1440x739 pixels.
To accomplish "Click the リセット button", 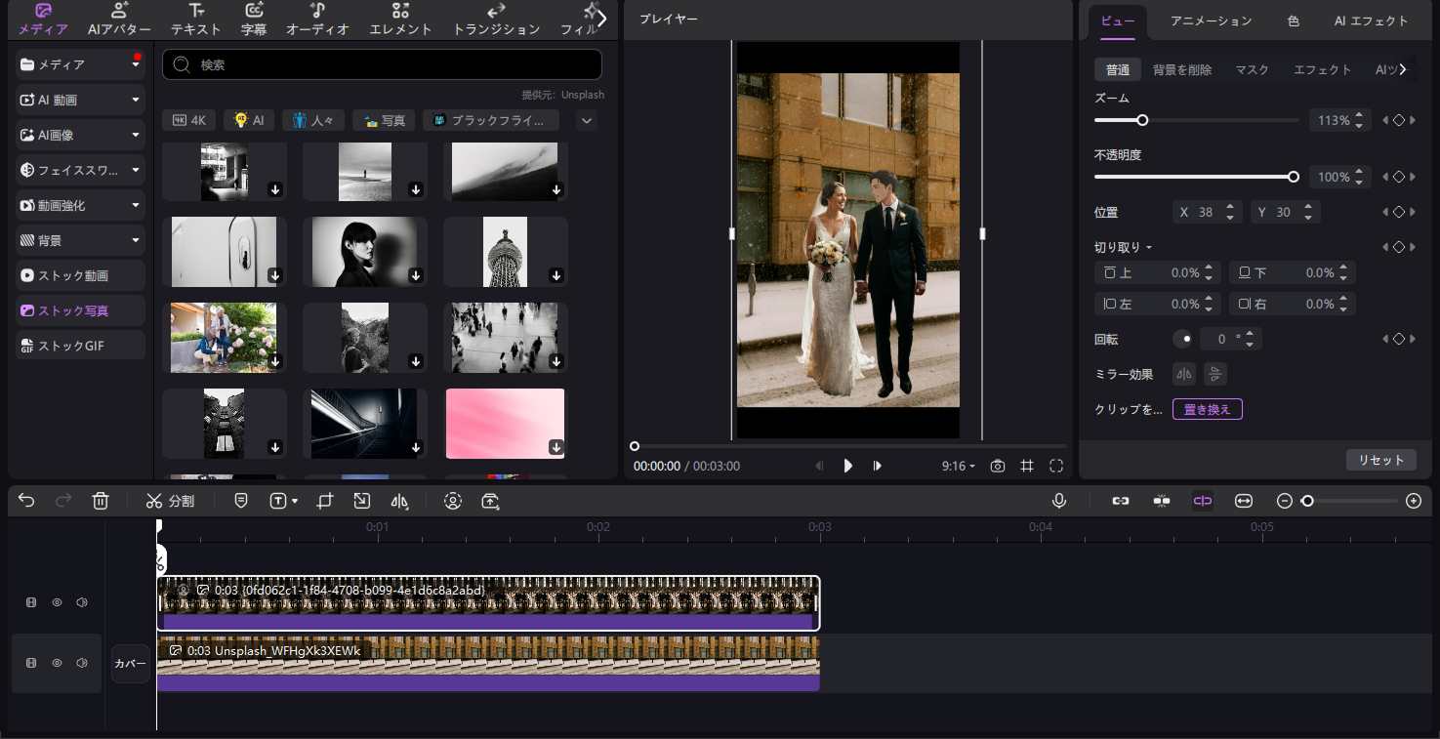I will [1380, 460].
